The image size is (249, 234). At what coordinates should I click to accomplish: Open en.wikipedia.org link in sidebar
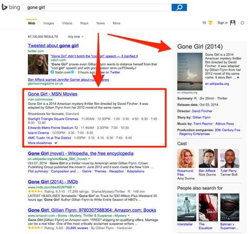coord(217,84)
